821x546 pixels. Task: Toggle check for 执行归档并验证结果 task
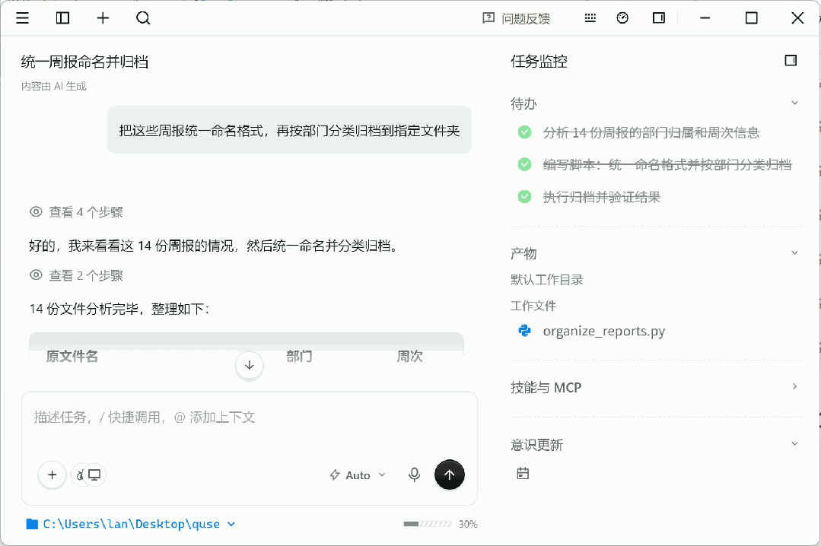click(x=524, y=197)
